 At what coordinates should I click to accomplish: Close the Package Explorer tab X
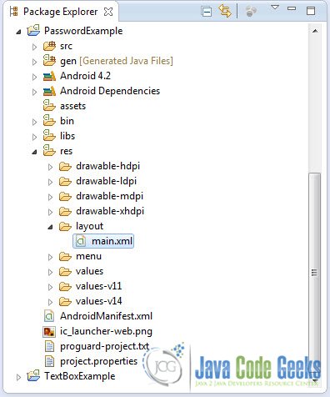108,12
